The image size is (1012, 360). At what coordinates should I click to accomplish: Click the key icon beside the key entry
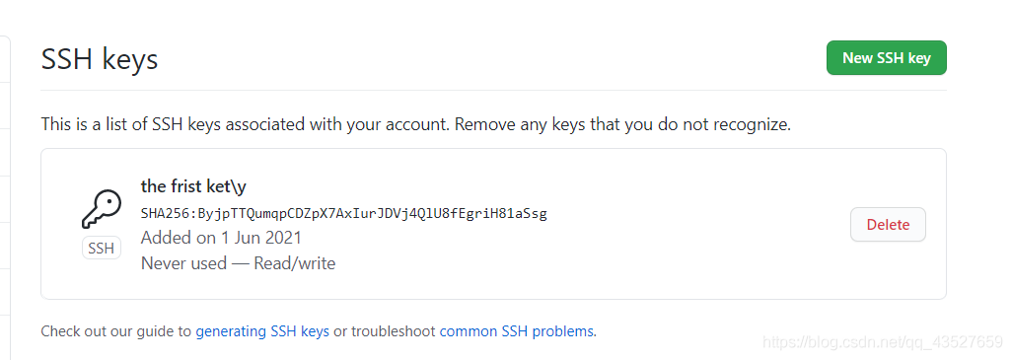tap(102, 209)
